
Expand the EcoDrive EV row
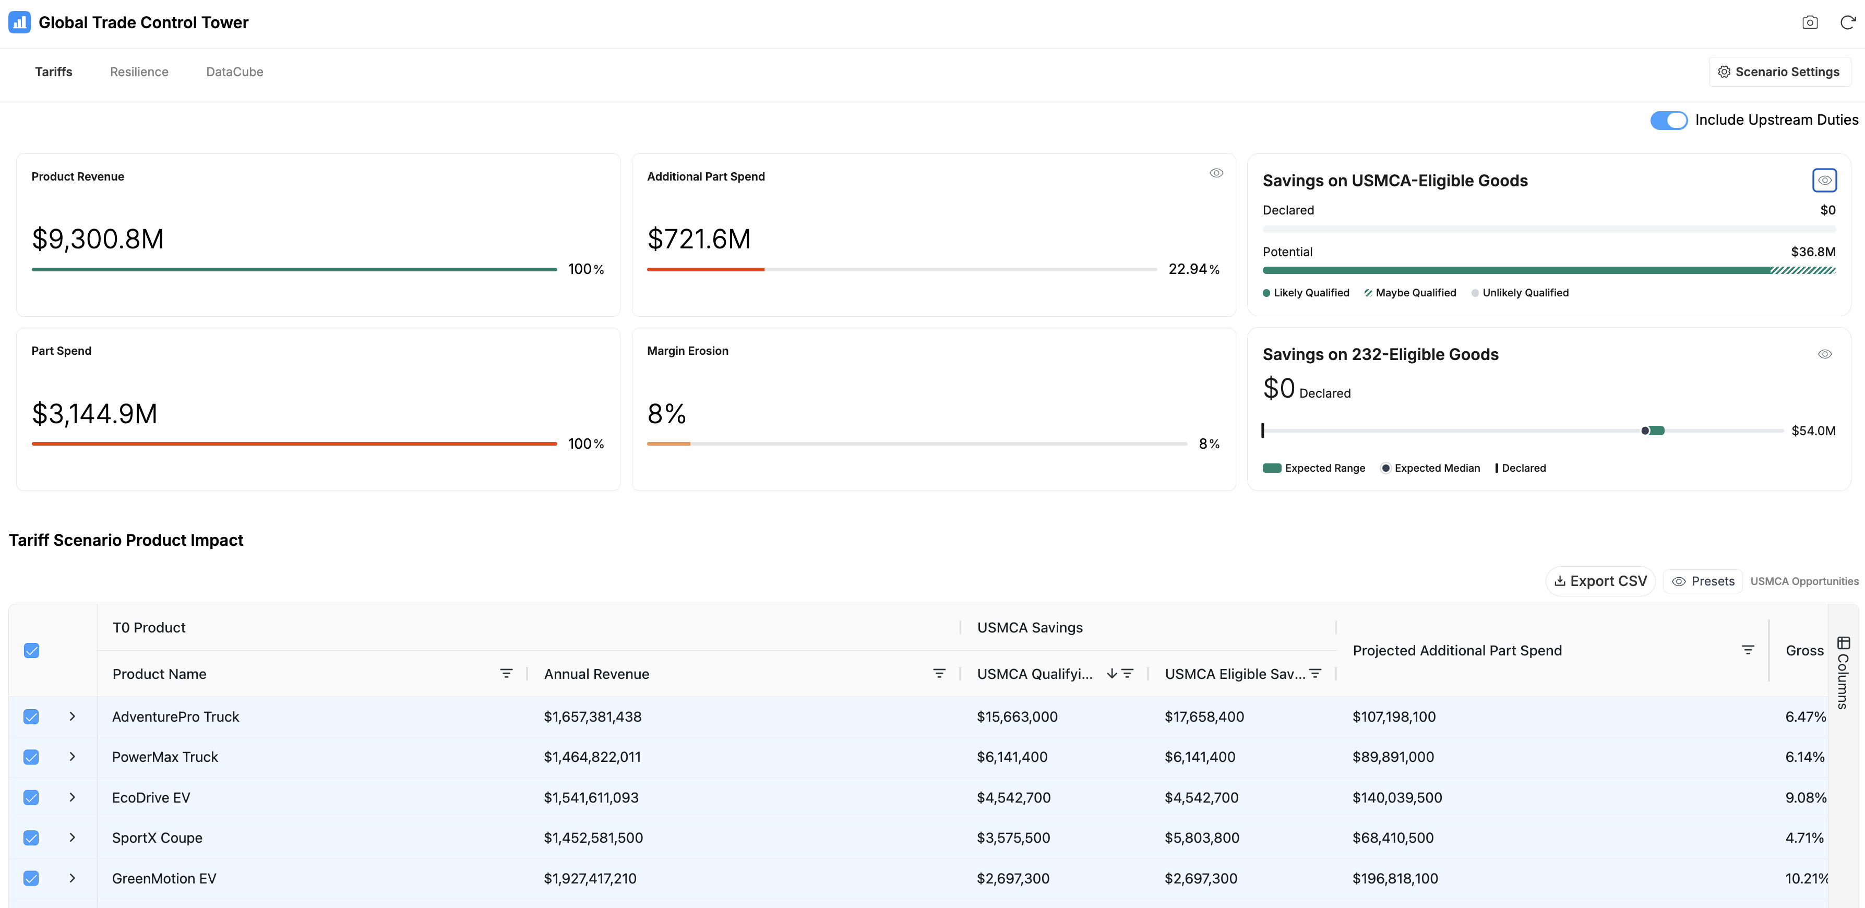[x=73, y=797]
